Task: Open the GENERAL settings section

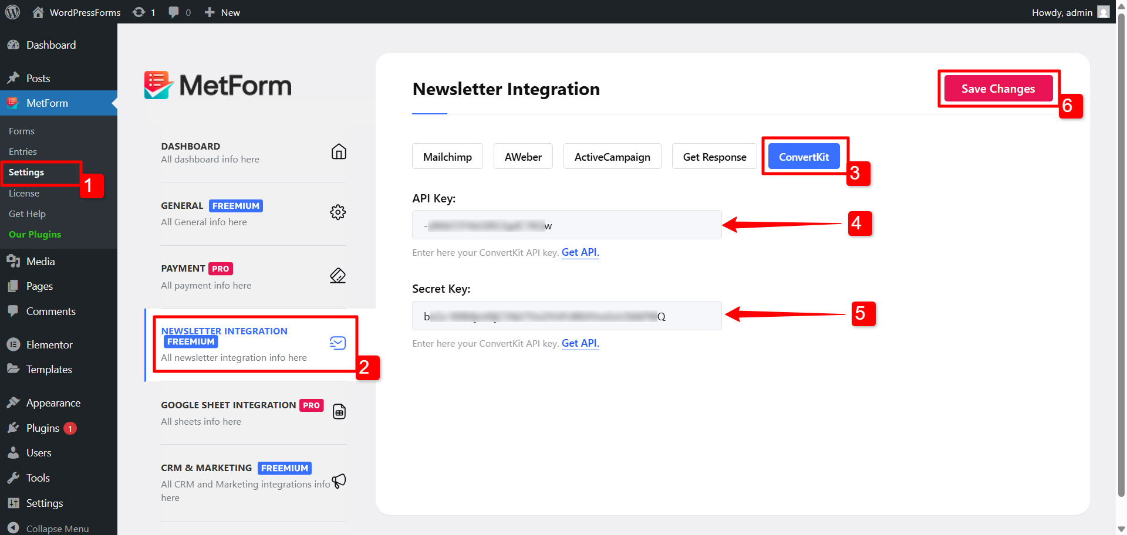Action: [x=254, y=214]
